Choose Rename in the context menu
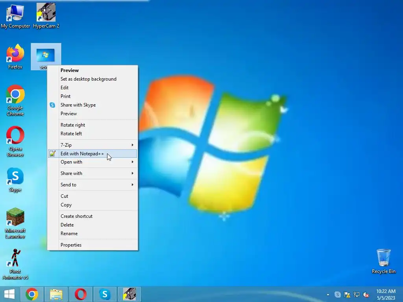 92,234
